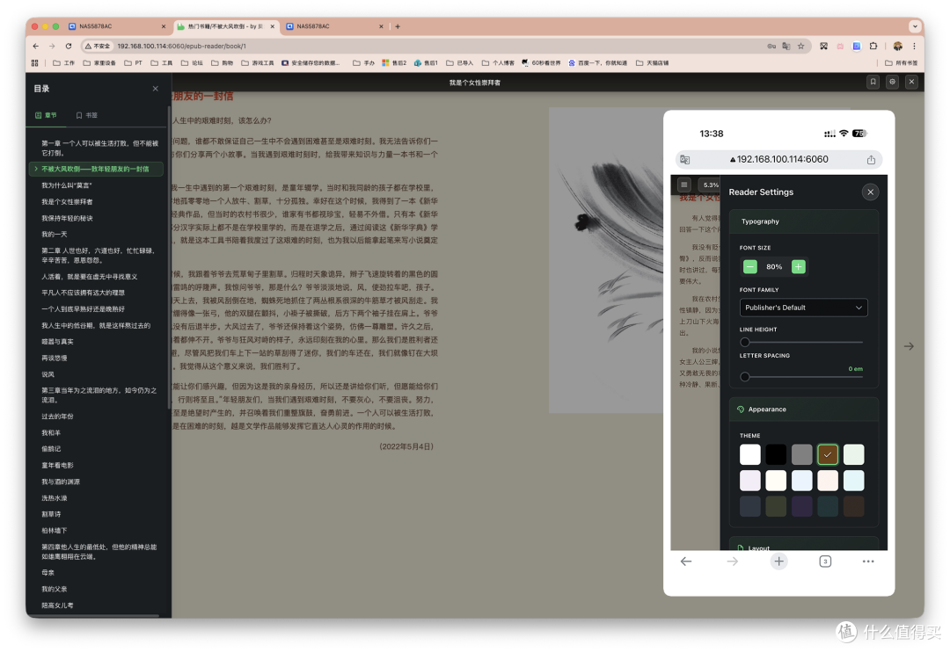Reload the page in Chrome
This screenshot has width=950, height=652.
tap(69, 46)
